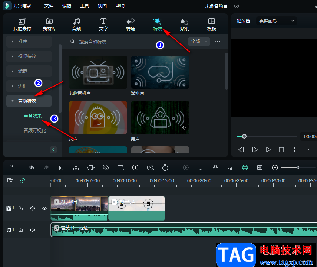This screenshot has width=317, height=267.
Task: Click the scissors split tool
Action: point(76,168)
